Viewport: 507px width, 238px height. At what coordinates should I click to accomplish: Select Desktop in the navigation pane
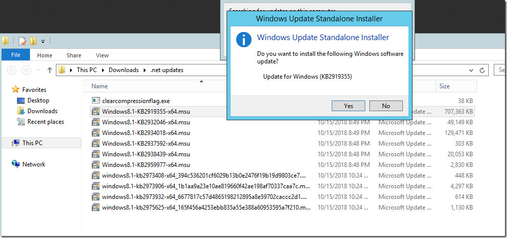coord(38,100)
